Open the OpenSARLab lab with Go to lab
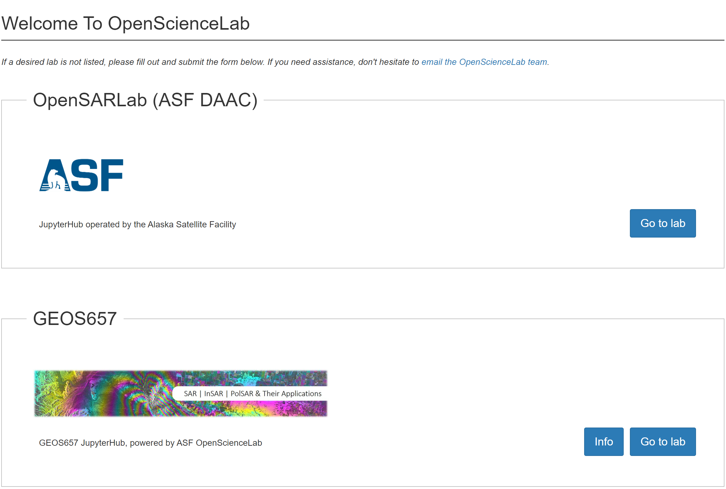The width and height of the screenshot is (726, 489). 662,223
